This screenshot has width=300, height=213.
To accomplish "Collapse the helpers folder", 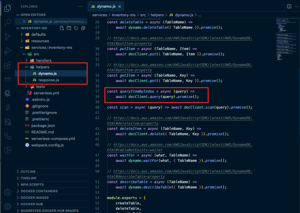I will point(26,67).
